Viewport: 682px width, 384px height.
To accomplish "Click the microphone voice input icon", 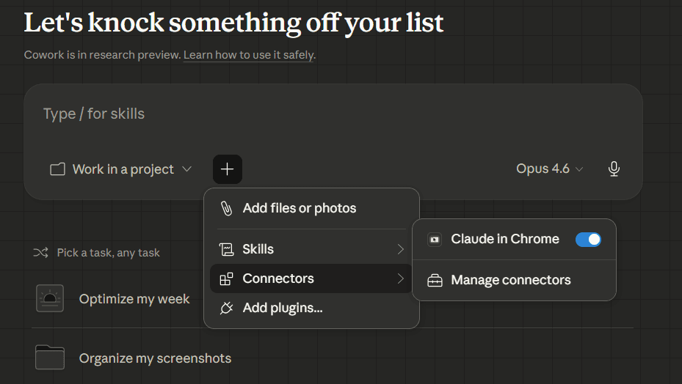I will 614,169.
